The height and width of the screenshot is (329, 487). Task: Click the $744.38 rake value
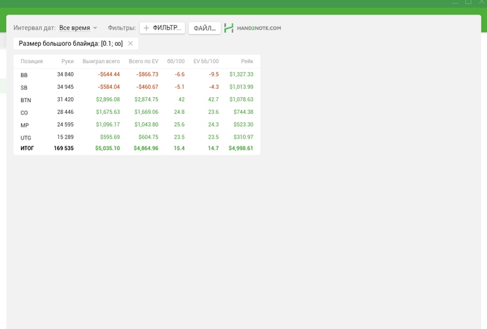click(243, 112)
